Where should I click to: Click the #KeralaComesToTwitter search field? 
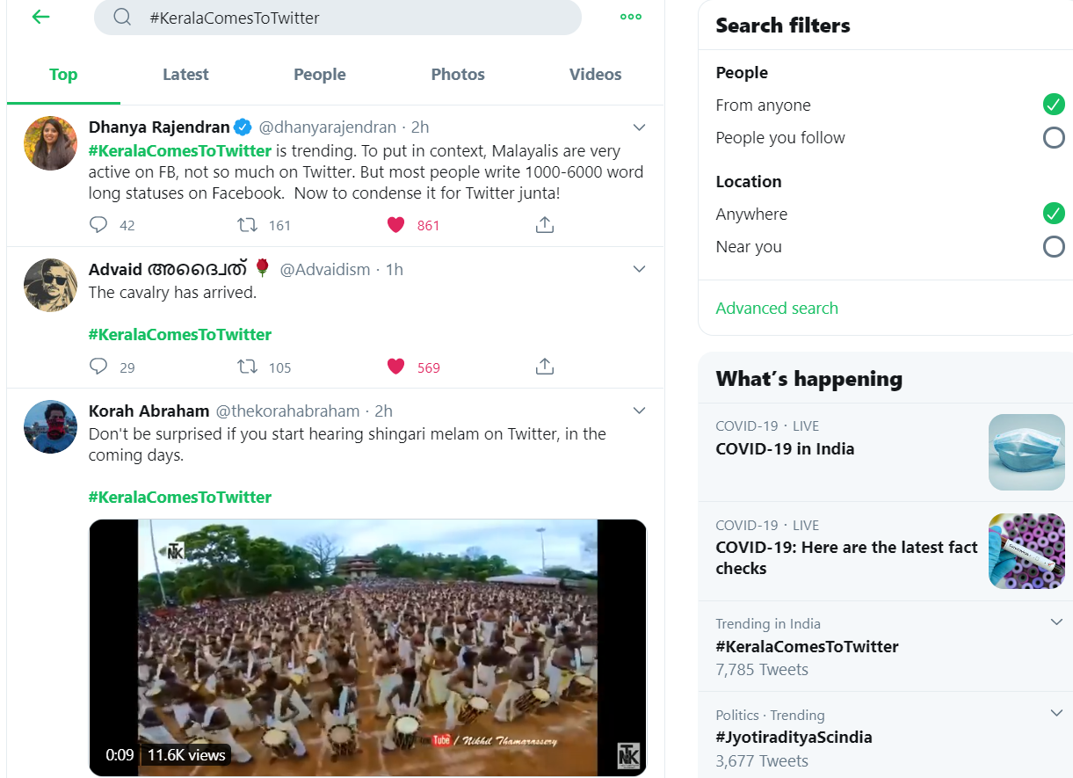point(352,18)
